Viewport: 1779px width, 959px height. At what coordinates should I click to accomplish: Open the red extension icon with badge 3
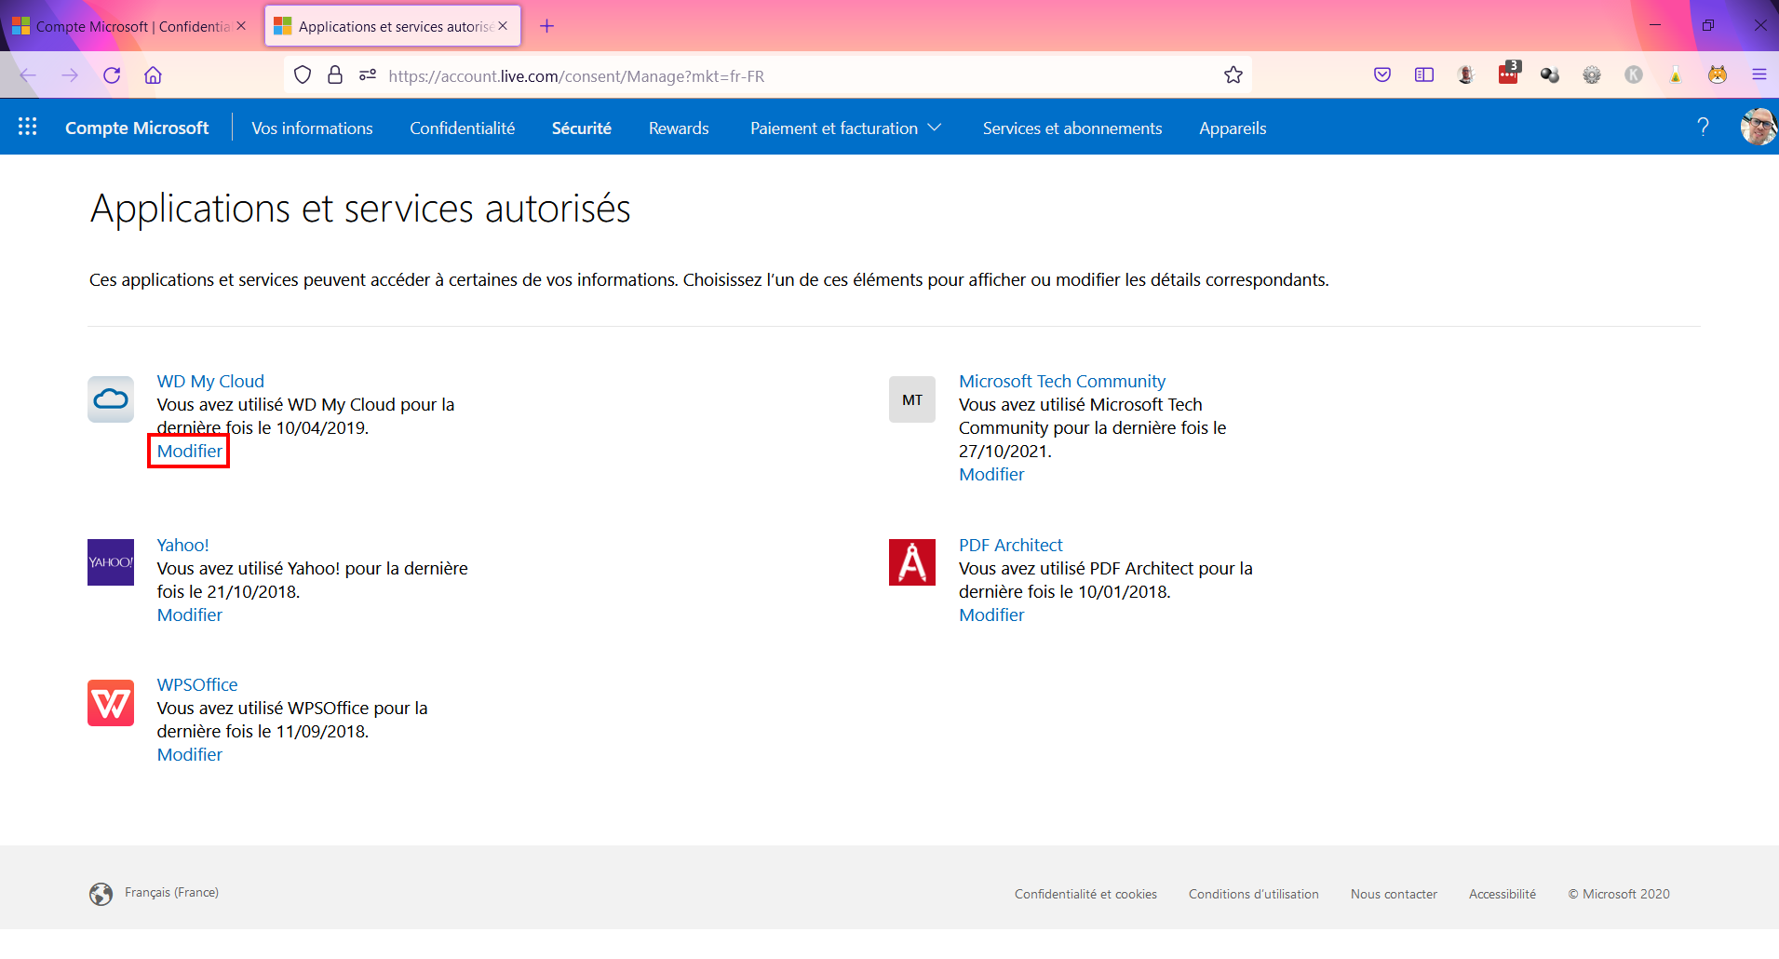coord(1509,74)
